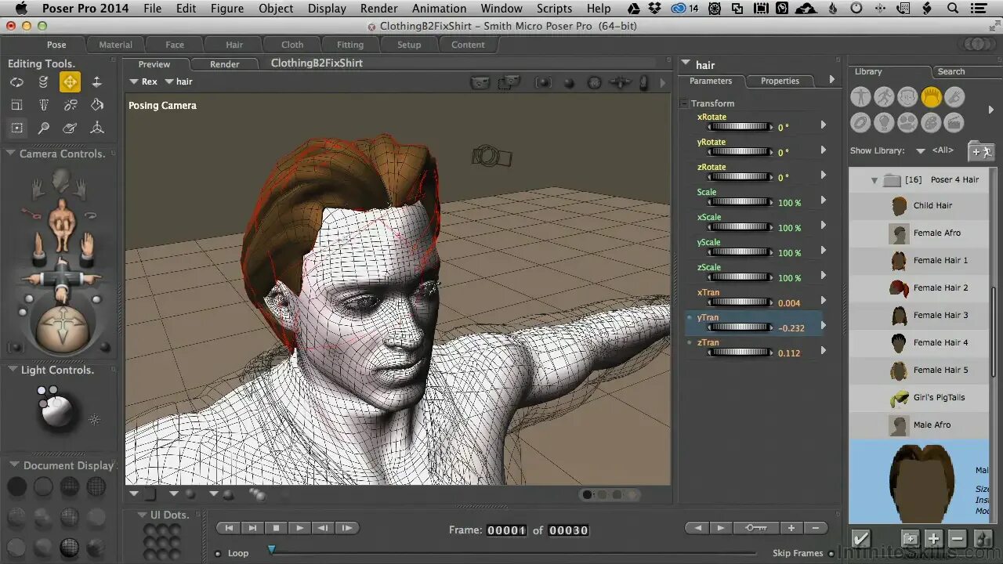Viewport: 1003px width, 564px height.
Task: Open the Figure menu
Action: point(226,9)
